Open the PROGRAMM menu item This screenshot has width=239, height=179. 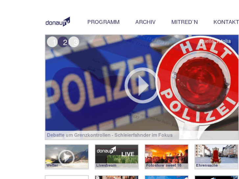[103, 22]
